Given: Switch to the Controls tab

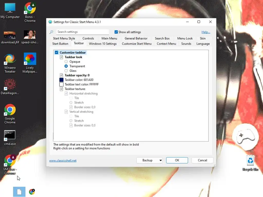Looking at the screenshot, I should (88, 38).
